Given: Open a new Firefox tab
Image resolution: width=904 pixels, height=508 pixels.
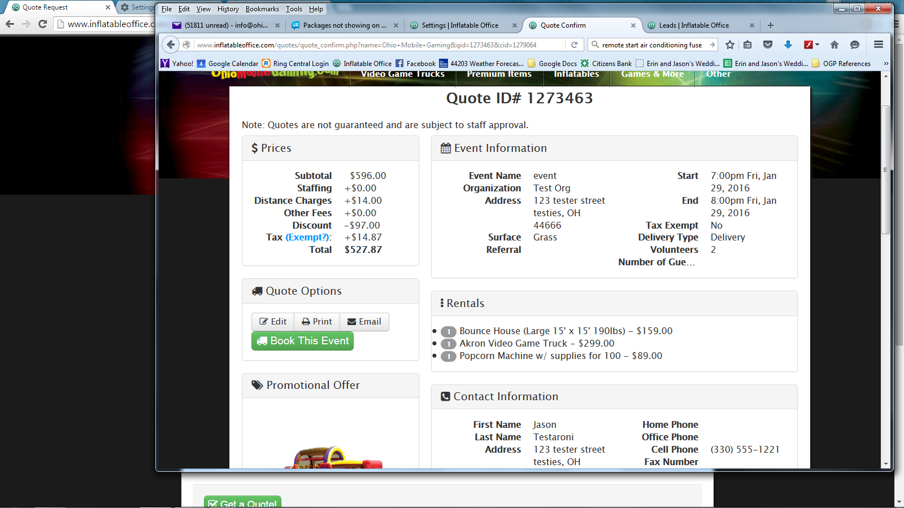Looking at the screenshot, I should tap(770, 25).
